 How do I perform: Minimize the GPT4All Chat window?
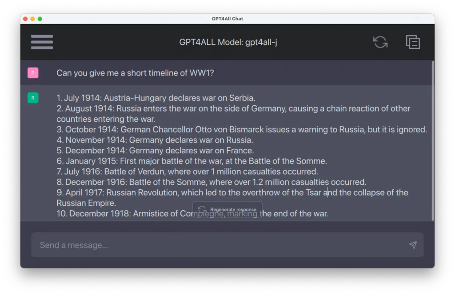coord(32,19)
